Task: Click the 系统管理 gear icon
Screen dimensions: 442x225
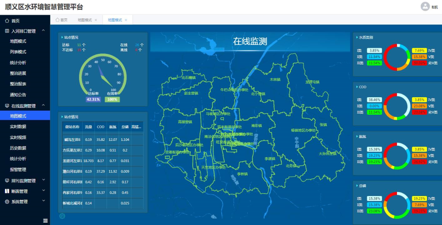Action: pyautogui.click(x=7, y=202)
